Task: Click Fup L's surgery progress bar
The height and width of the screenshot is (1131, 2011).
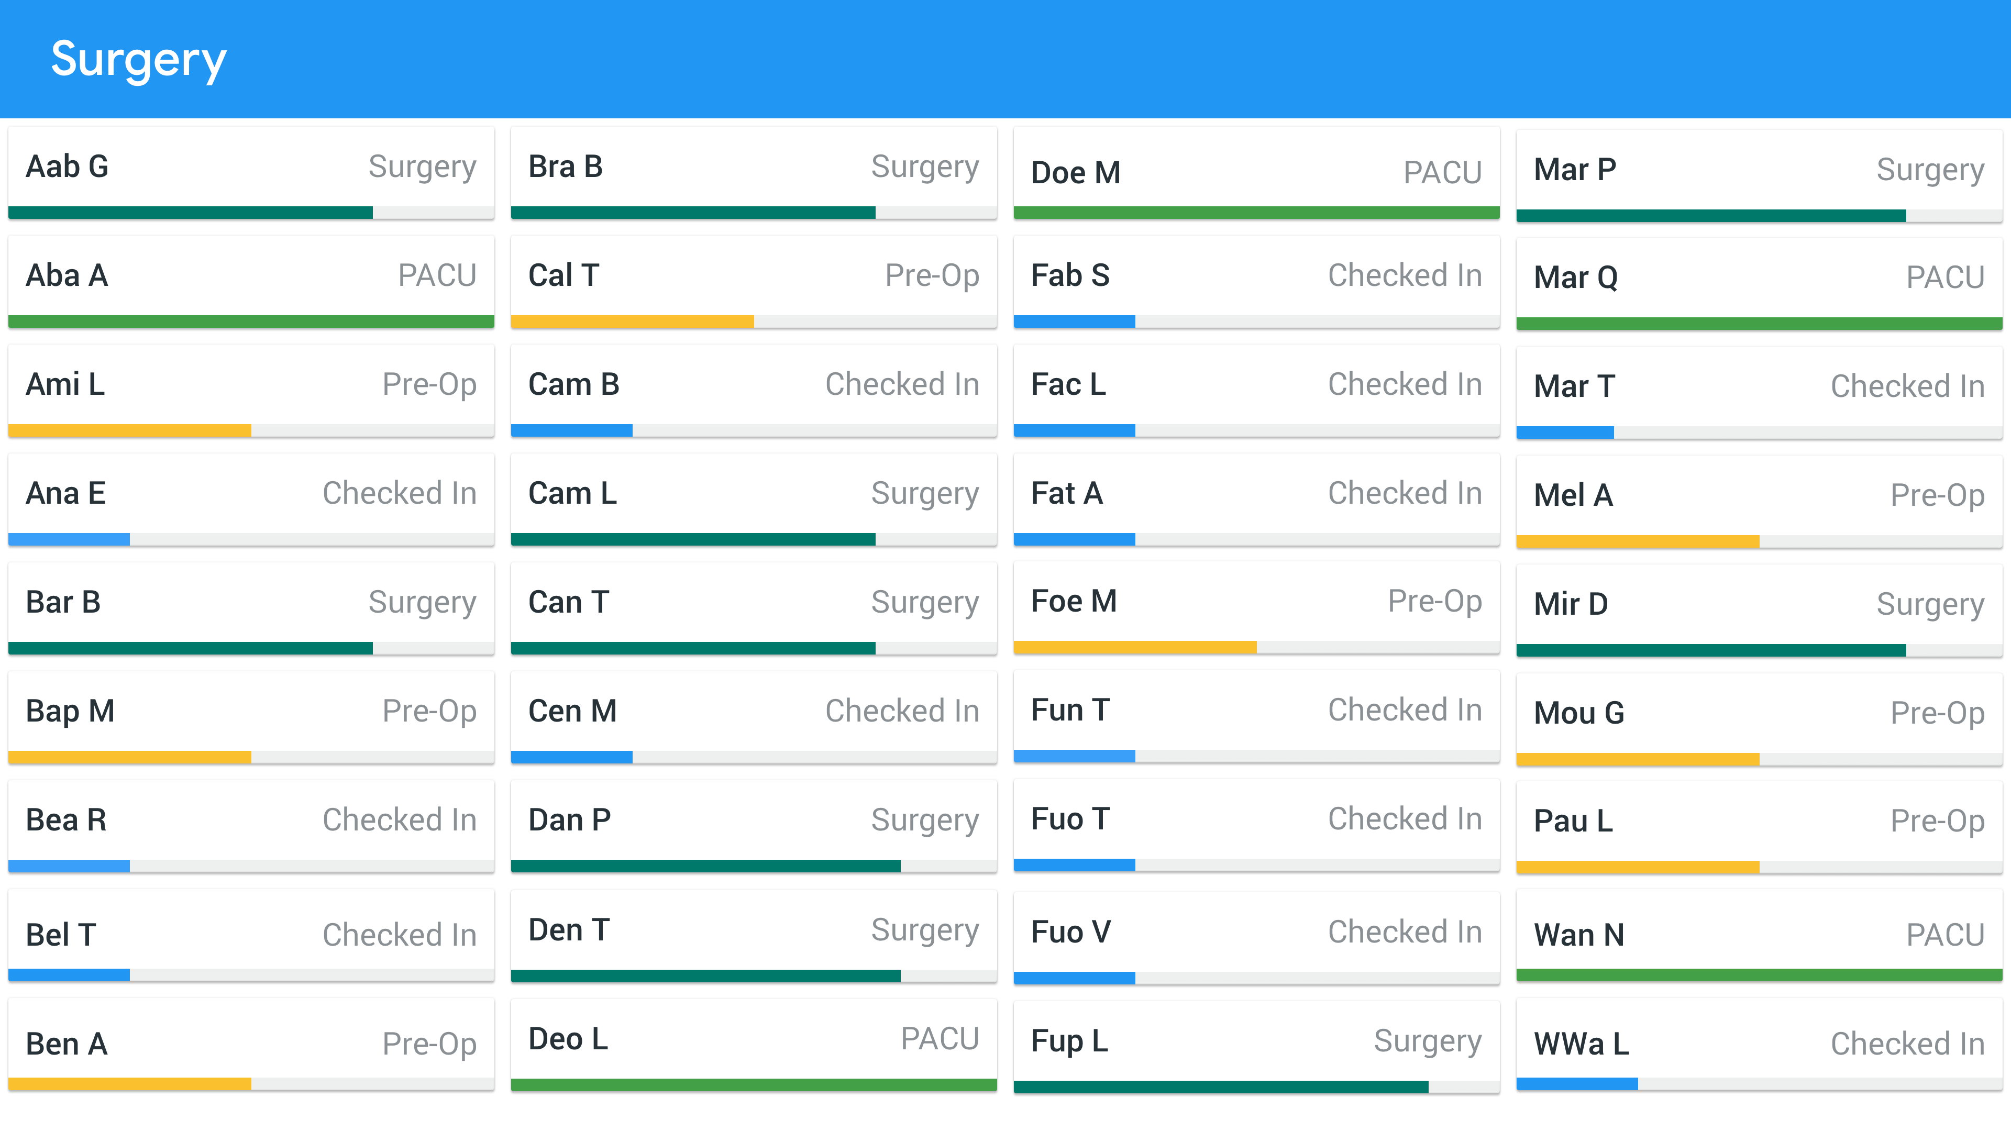Action: 1220,1086
